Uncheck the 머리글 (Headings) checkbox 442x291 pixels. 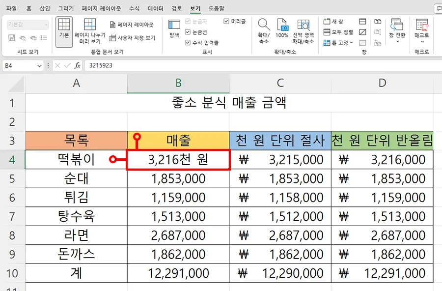[x=226, y=21]
